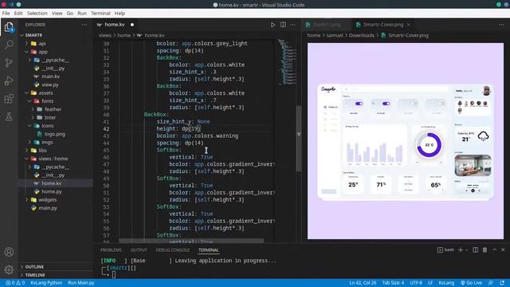Screen dimensions: 510x287
Task: Split the terminal panel
Action: coord(476,250)
